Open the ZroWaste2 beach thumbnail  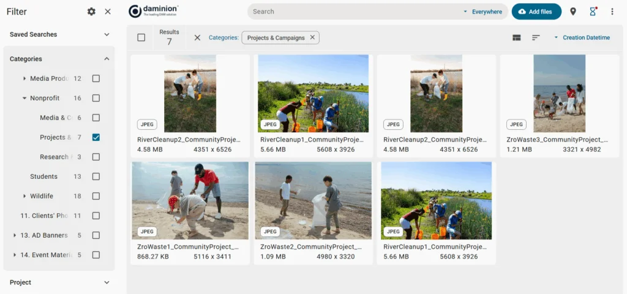(313, 200)
